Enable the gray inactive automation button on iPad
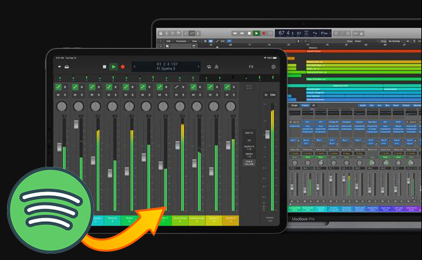Screen dimensions: 422x260 click(176, 87)
